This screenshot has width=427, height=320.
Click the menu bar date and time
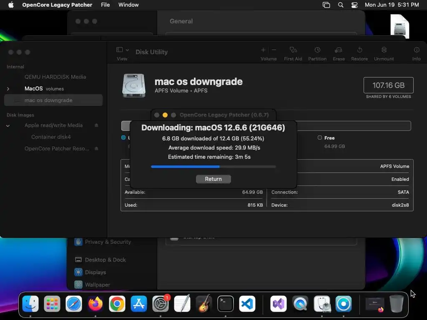click(x=392, y=5)
